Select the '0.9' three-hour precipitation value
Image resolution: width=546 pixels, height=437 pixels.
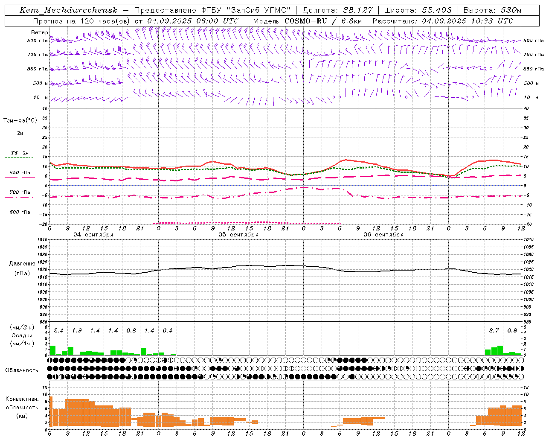pyautogui.click(x=512, y=331)
